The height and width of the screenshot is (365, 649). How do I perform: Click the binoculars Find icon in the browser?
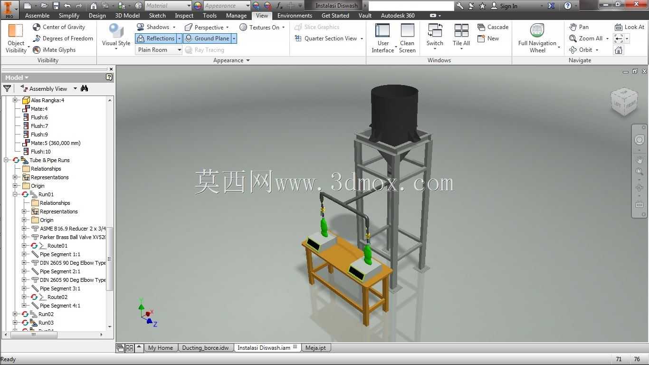coord(85,88)
